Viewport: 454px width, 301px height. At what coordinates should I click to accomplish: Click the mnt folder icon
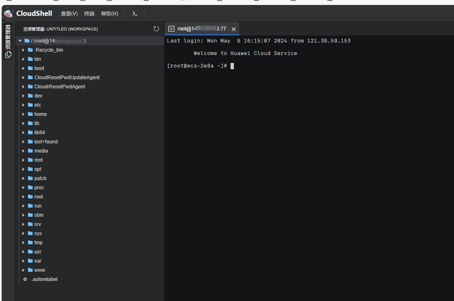[30, 160]
